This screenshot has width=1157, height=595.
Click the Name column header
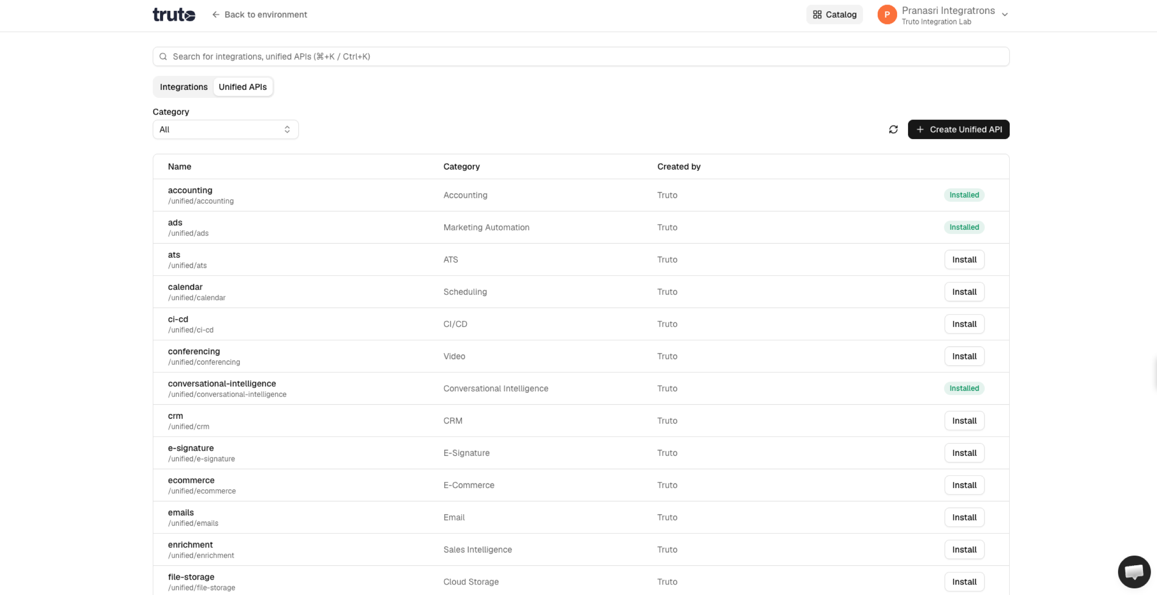pyautogui.click(x=179, y=167)
